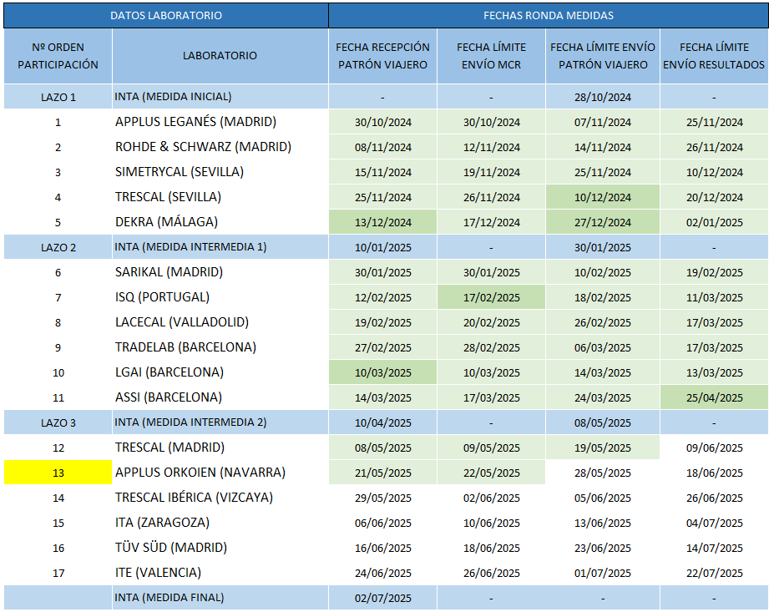The height and width of the screenshot is (612, 769).
Task: Select LACECAL (VALLADOLID) cell
Action: coord(220,321)
